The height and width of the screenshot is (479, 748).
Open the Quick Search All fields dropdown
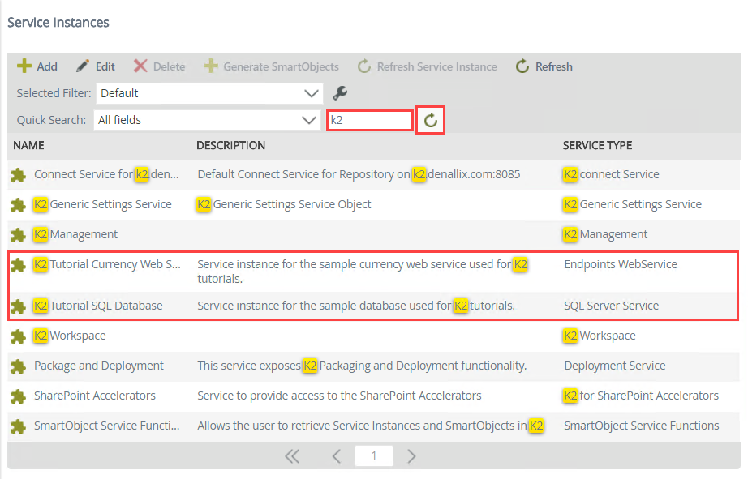(x=207, y=120)
